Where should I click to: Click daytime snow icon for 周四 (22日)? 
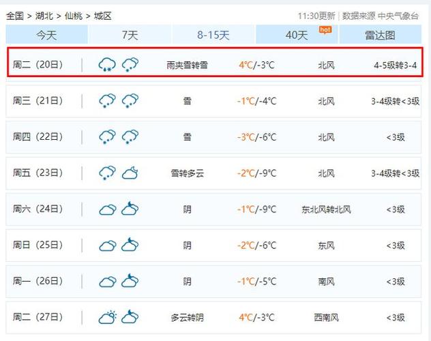[x=107, y=137]
